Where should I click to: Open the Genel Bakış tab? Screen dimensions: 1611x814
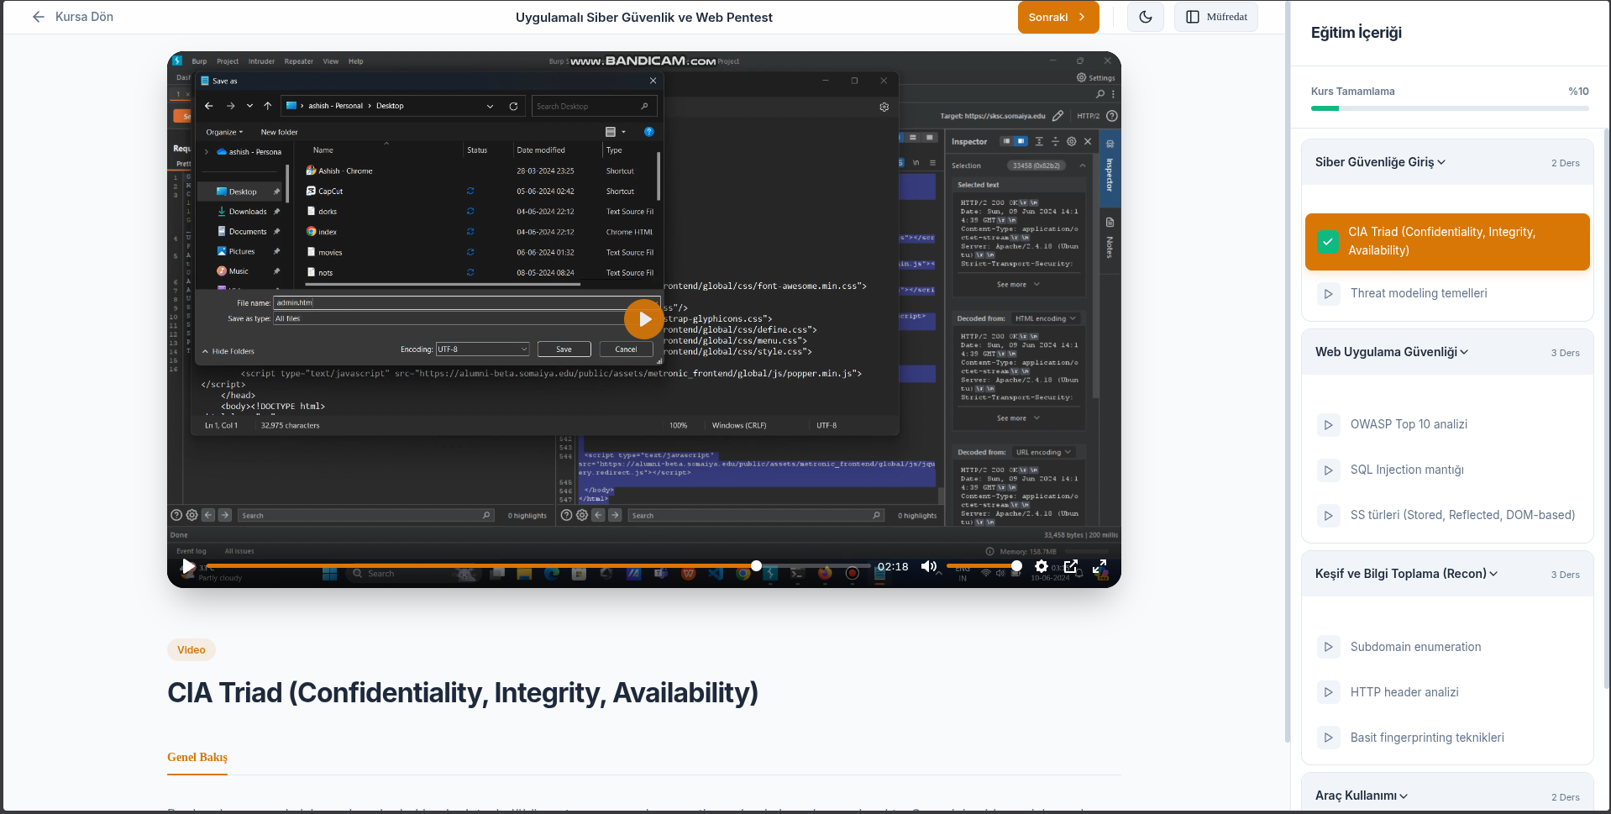click(x=197, y=757)
